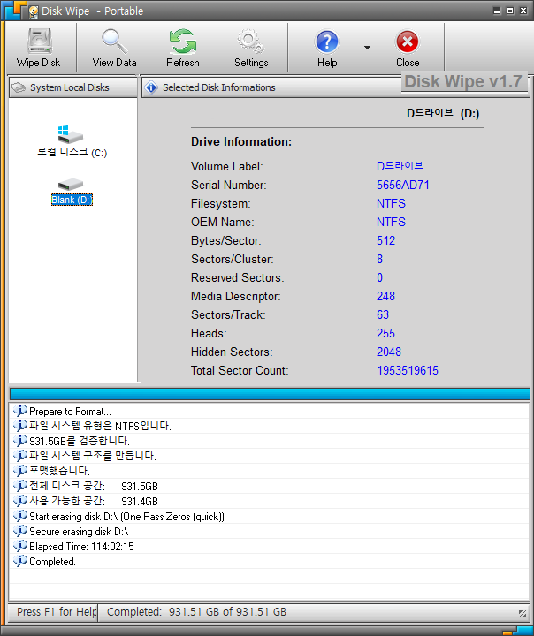The height and width of the screenshot is (636, 534).
Task: Select the 'Elapsed Time: 114:02:15' log line
Action: point(81,546)
